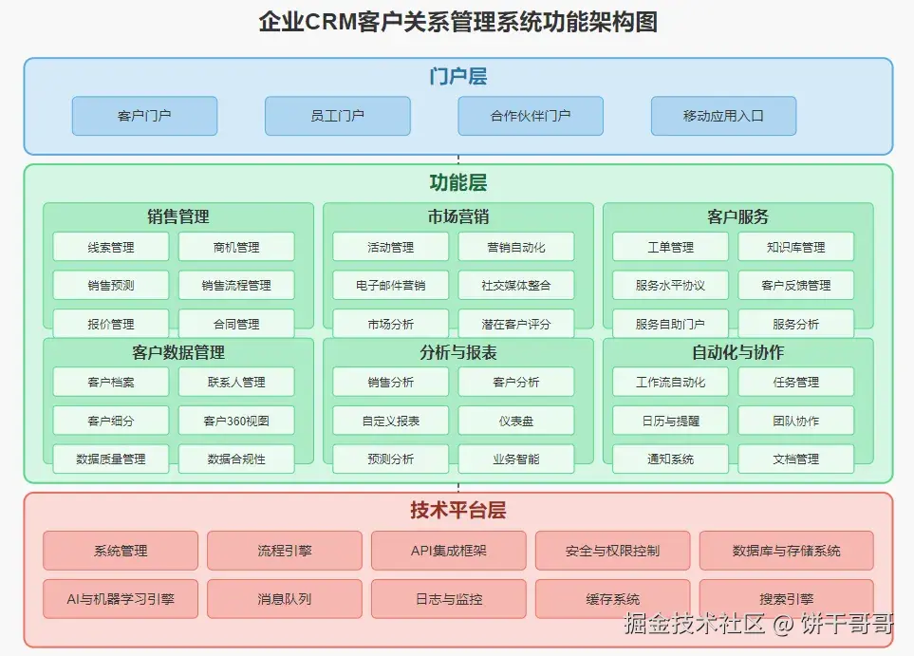The image size is (914, 656).
Task: Select the 通知系统 box
Action: point(670,459)
